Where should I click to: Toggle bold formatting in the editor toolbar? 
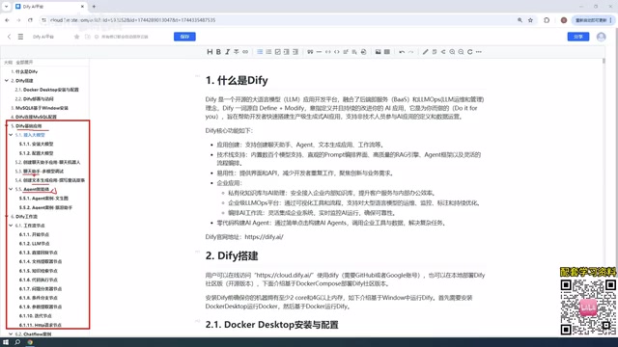pos(218,52)
